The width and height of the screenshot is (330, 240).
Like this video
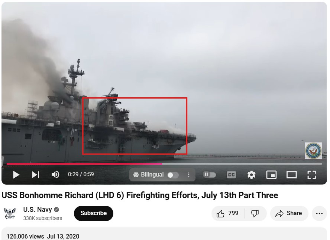click(228, 214)
